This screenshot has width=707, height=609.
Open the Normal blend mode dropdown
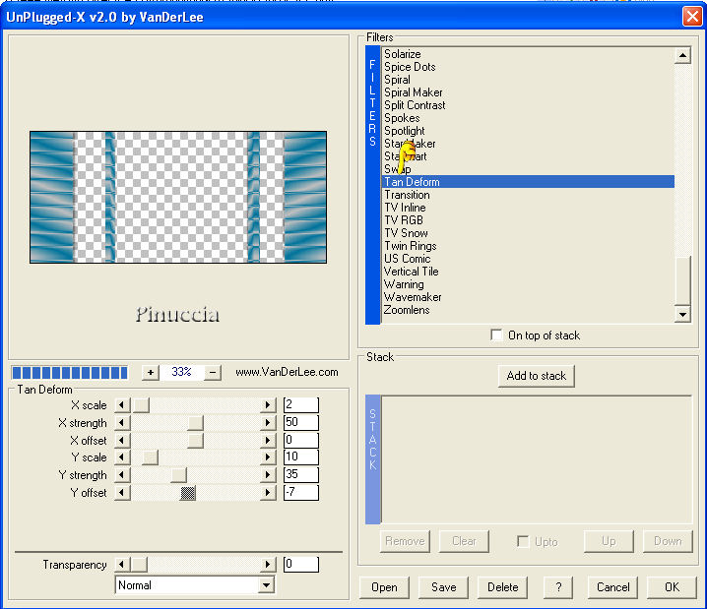pyautogui.click(x=266, y=585)
